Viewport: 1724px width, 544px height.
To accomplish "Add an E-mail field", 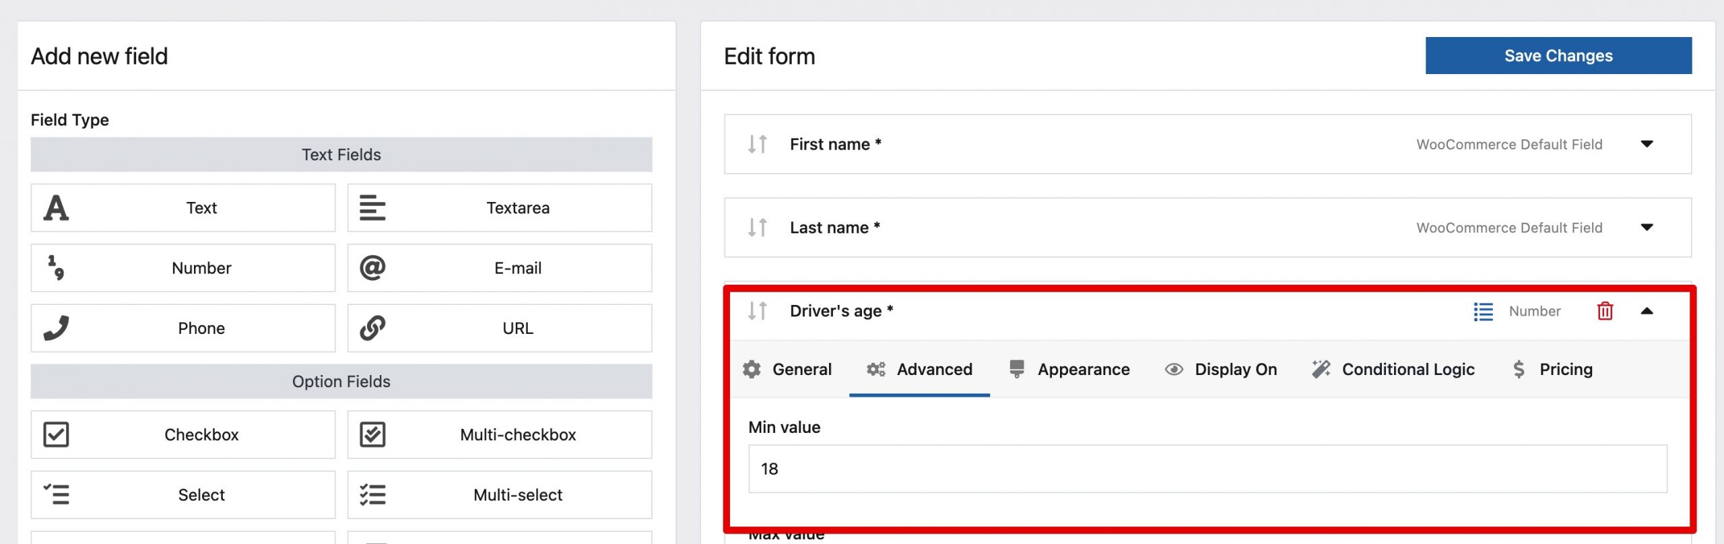I will (x=500, y=268).
